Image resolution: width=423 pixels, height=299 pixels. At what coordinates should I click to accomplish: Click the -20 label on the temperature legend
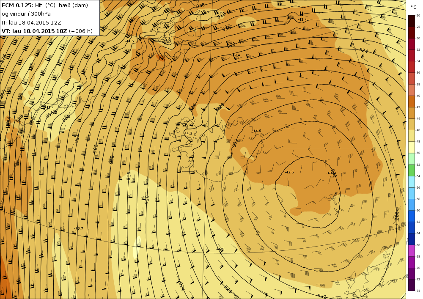point(418,15)
